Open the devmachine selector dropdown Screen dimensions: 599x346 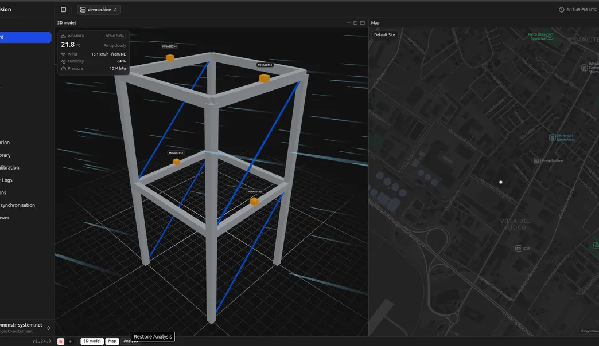99,10
